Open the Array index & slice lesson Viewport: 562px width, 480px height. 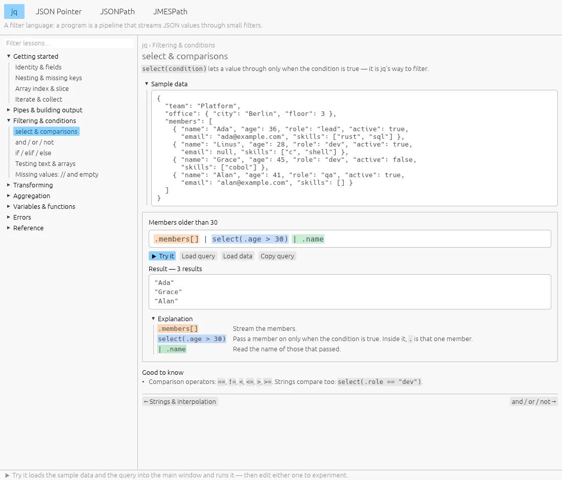42,88
